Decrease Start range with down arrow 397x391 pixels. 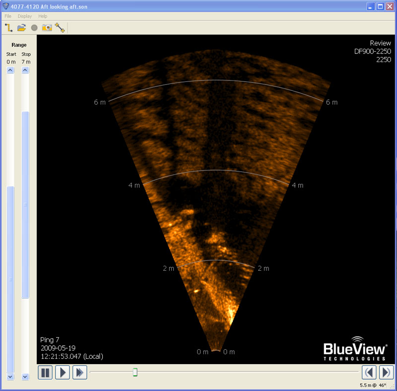(x=10, y=377)
